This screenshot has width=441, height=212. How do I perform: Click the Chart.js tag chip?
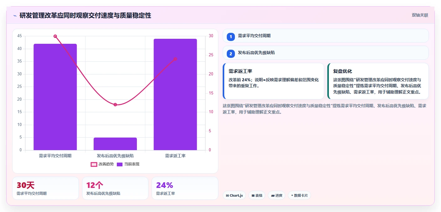tap(234, 195)
